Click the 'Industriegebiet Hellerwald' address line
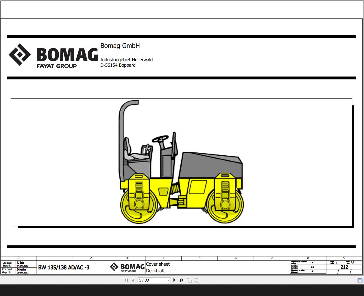The height and width of the screenshot is (296, 364). point(126,59)
